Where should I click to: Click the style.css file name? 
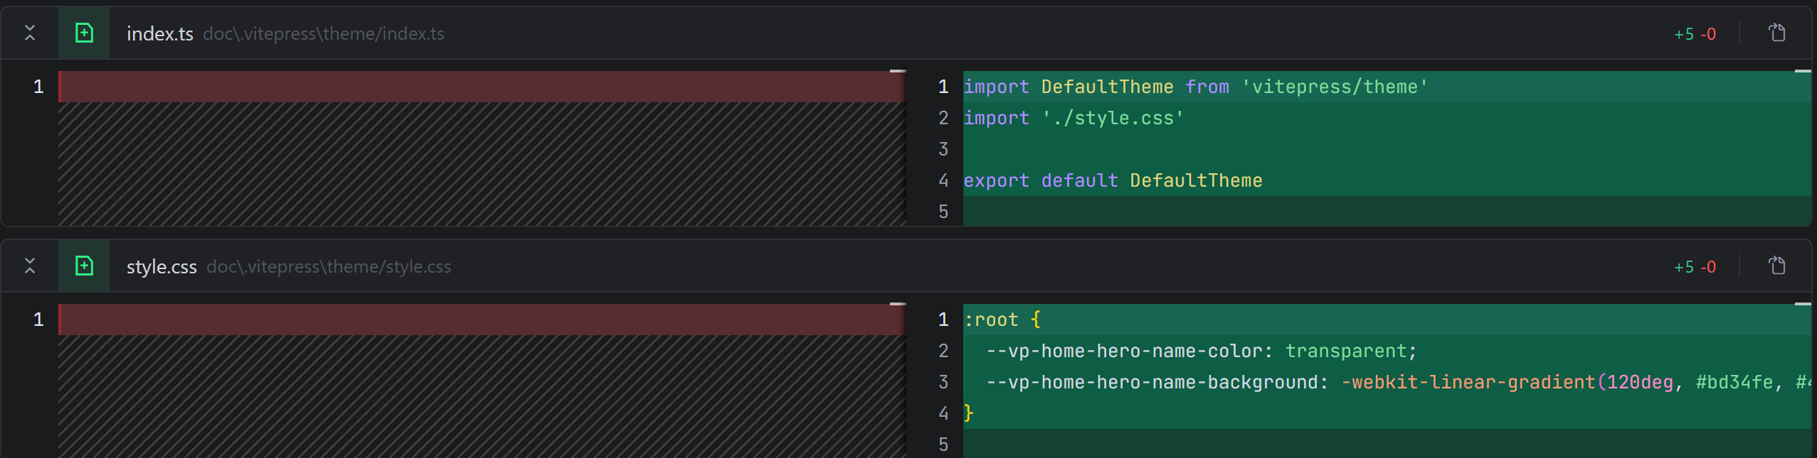(x=161, y=267)
